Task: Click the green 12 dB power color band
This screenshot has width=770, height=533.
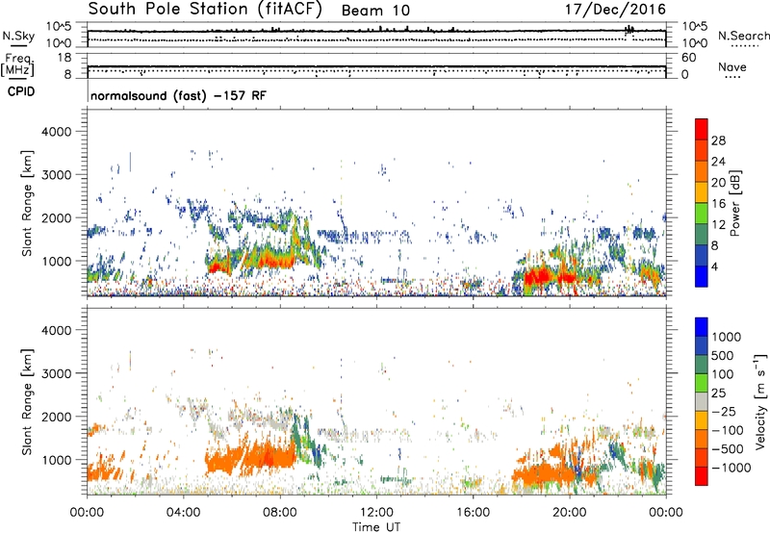Action: [x=702, y=213]
